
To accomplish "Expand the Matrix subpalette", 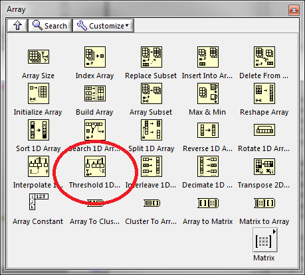I will pyautogui.click(x=265, y=240).
